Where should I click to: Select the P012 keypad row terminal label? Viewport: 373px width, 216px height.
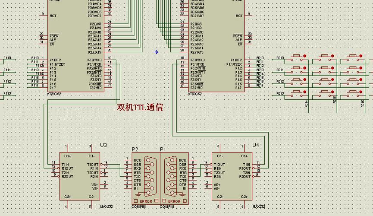[x=280, y=82]
